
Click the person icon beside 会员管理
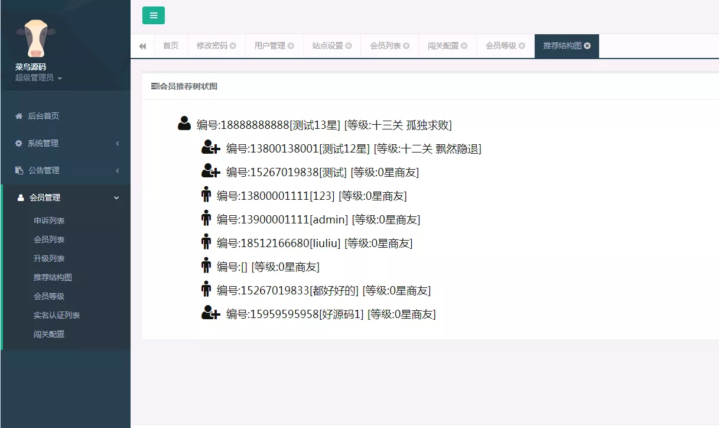pyautogui.click(x=20, y=197)
